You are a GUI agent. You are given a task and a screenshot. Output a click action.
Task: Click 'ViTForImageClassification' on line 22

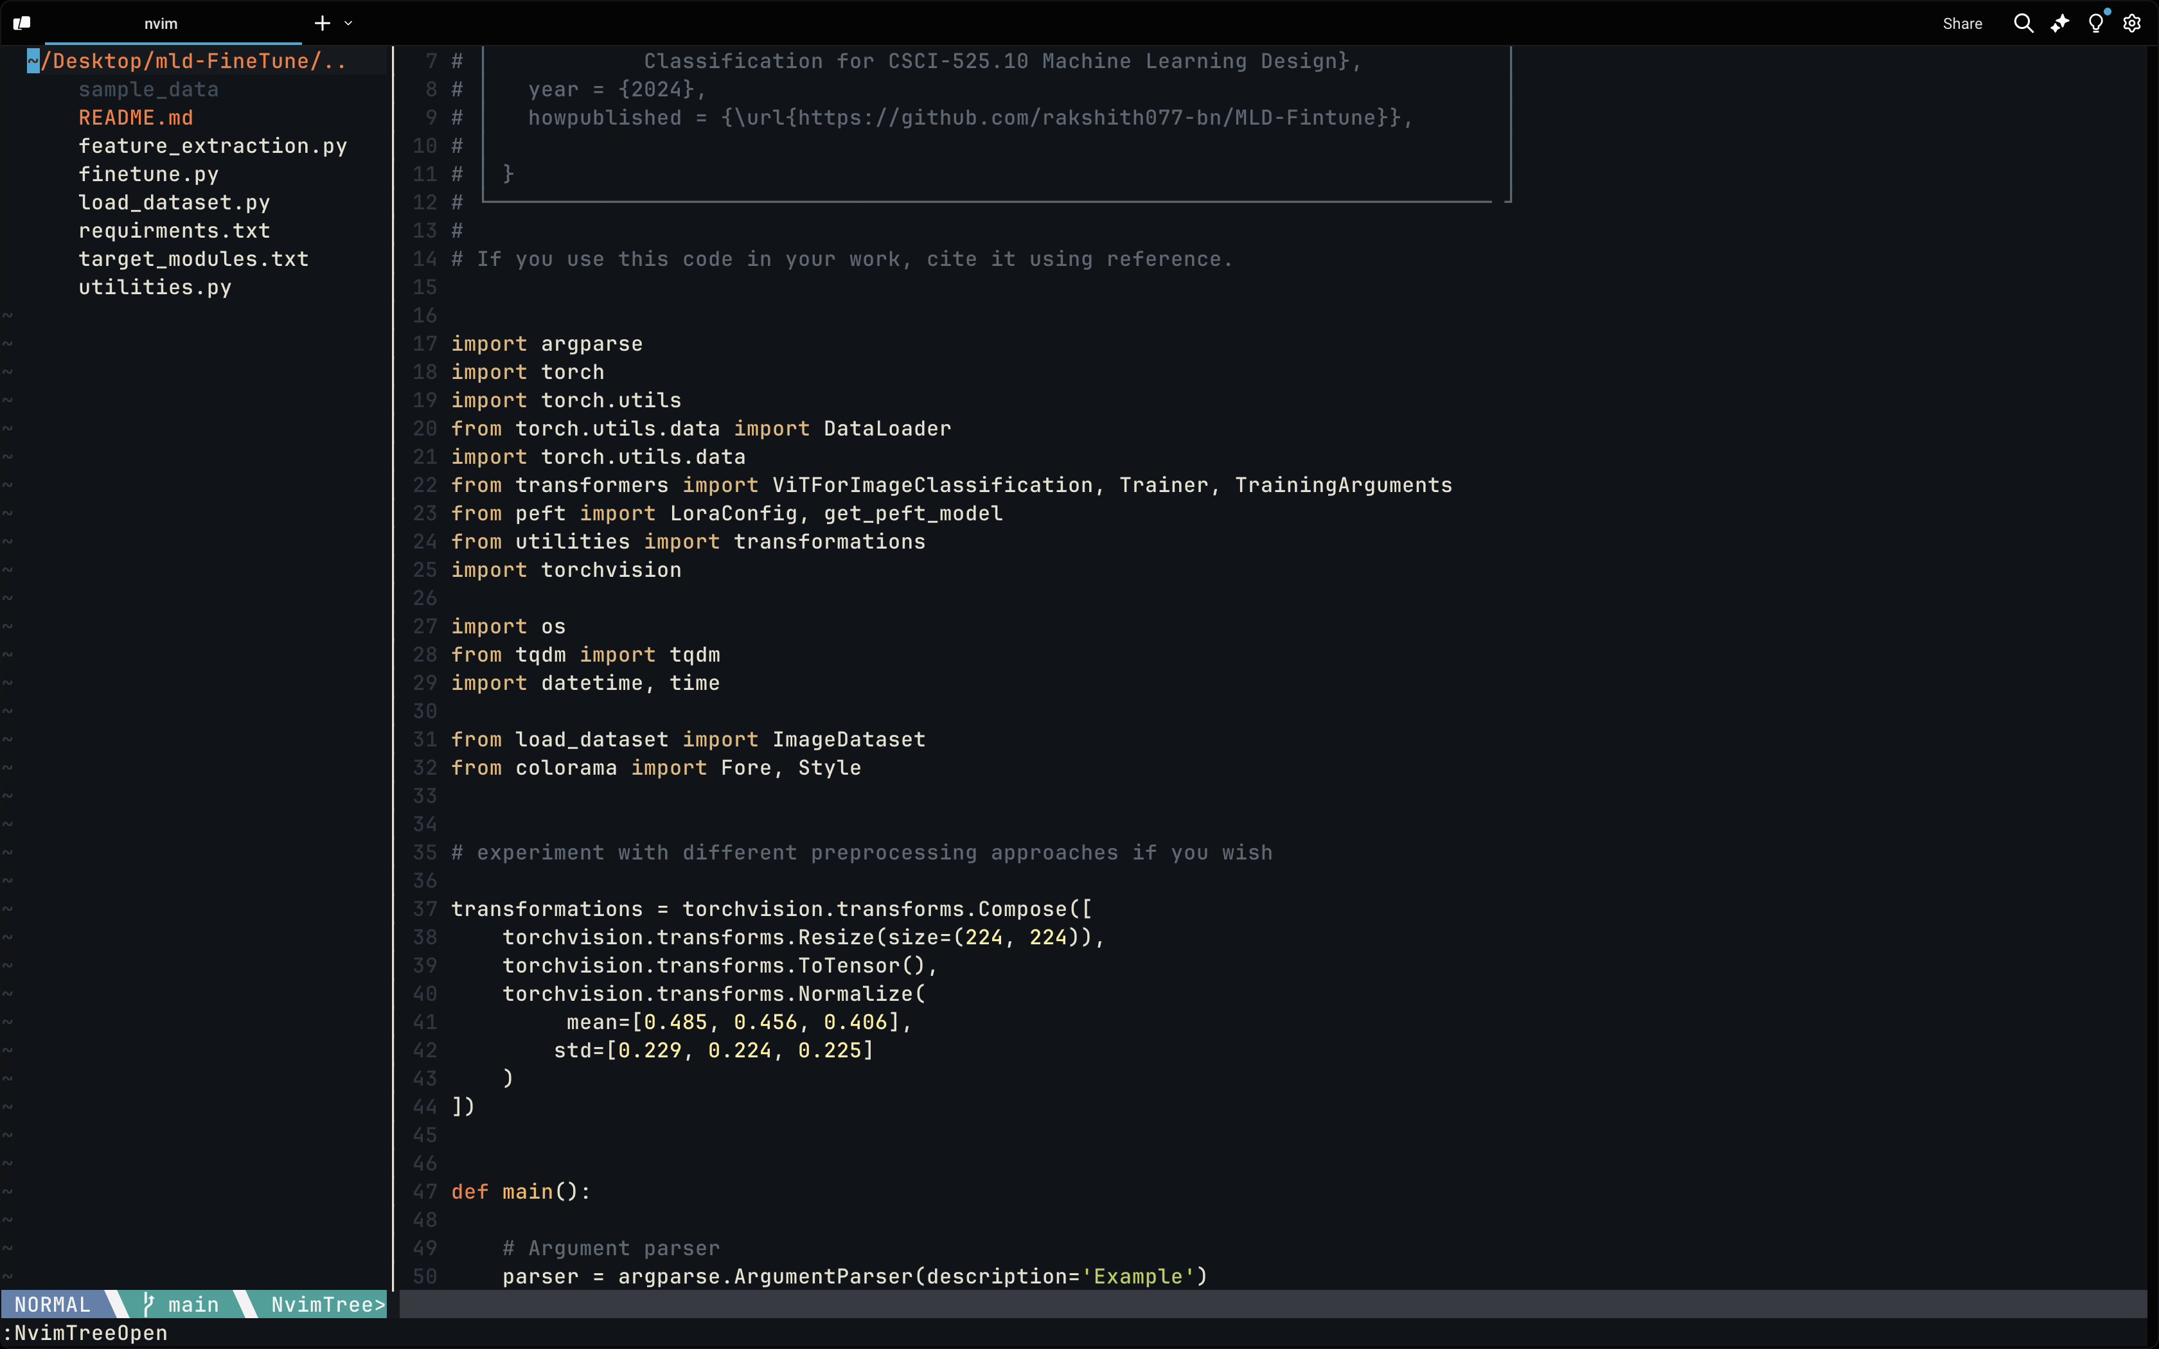coord(932,486)
